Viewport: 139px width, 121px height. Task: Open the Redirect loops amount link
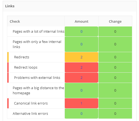[82, 68]
